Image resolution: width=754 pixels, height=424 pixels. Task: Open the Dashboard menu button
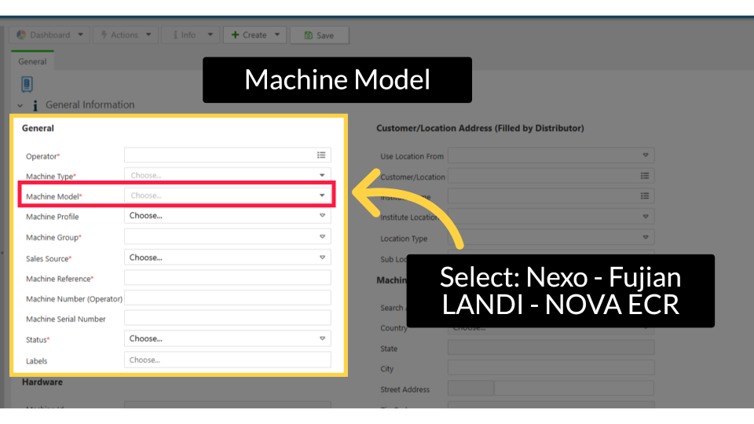click(49, 35)
